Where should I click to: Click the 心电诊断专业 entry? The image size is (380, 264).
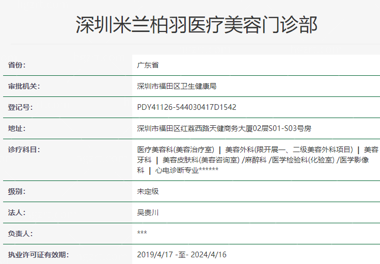(177, 170)
